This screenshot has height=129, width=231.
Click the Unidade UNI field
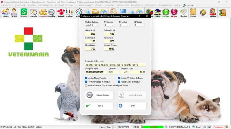point(114,72)
